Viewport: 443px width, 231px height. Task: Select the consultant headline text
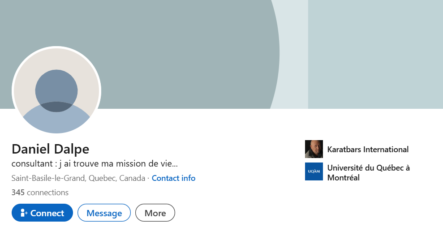click(x=95, y=163)
